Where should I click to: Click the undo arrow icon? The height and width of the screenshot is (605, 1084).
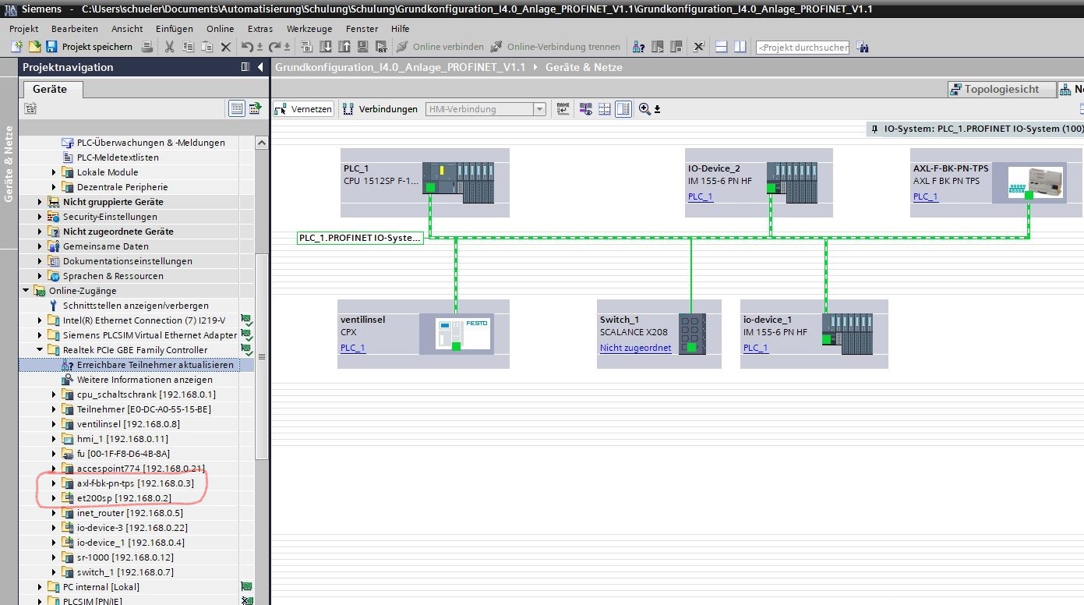coord(247,47)
